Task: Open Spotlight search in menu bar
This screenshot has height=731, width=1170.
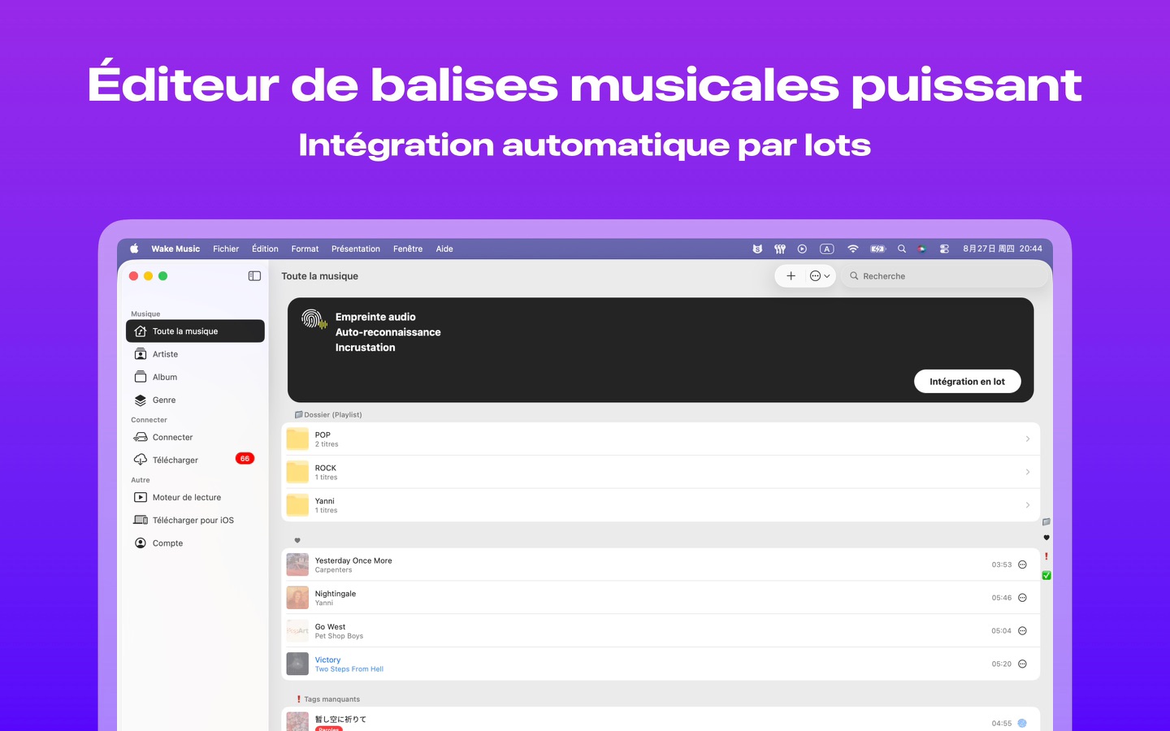Action: click(901, 249)
